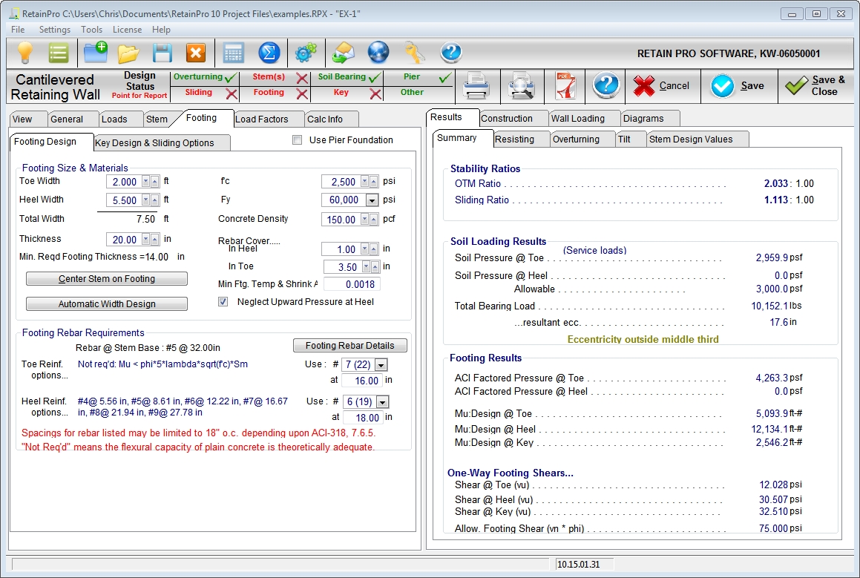The width and height of the screenshot is (860, 578).
Task: Open print preview magnifier icon
Action: [x=520, y=86]
